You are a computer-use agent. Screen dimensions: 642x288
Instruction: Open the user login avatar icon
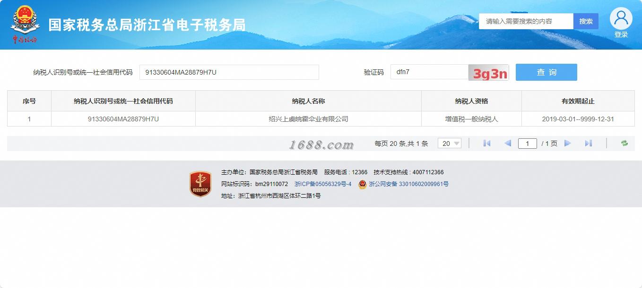pyautogui.click(x=621, y=18)
